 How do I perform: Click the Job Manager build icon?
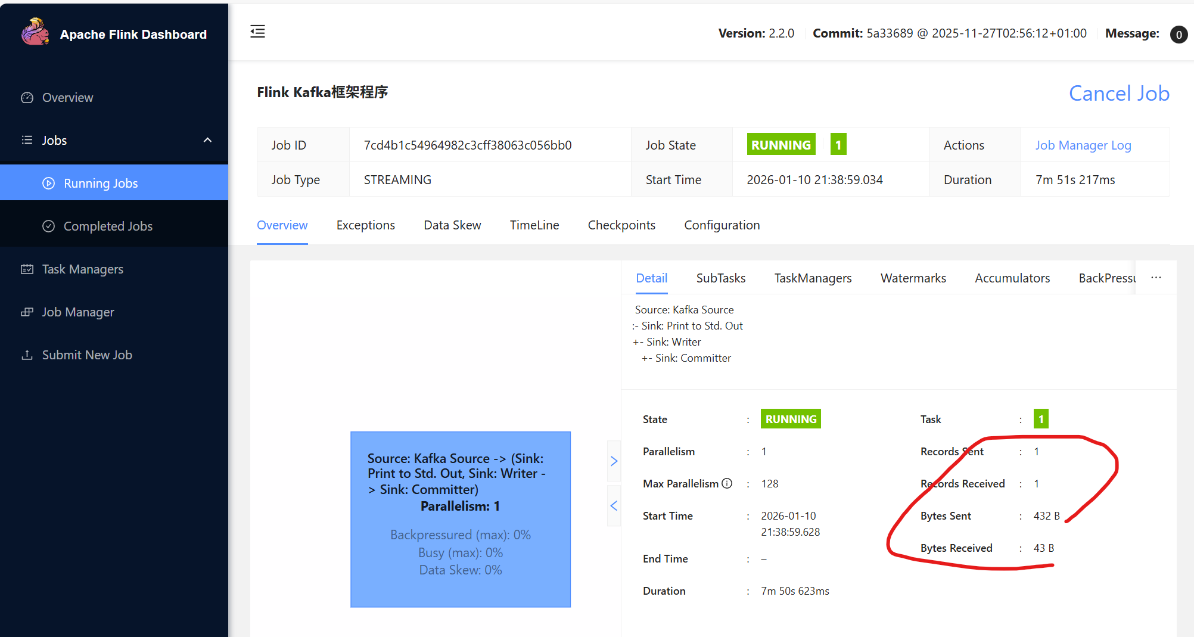coord(27,312)
